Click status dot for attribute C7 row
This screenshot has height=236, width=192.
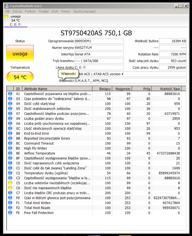click(x=10, y=193)
